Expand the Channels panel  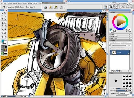(110, 38)
